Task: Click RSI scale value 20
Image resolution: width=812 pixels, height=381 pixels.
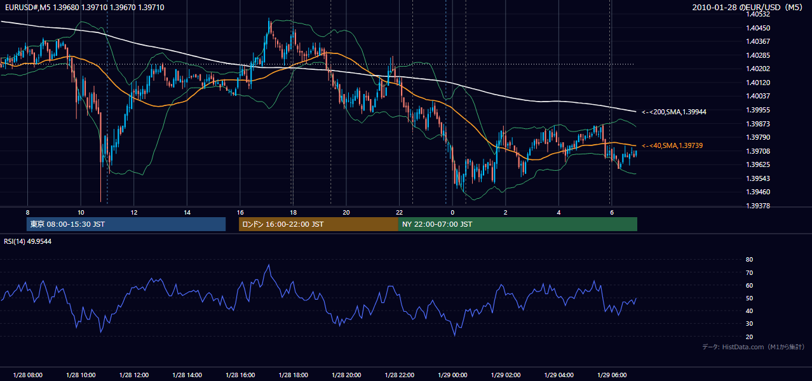Action: (x=749, y=337)
